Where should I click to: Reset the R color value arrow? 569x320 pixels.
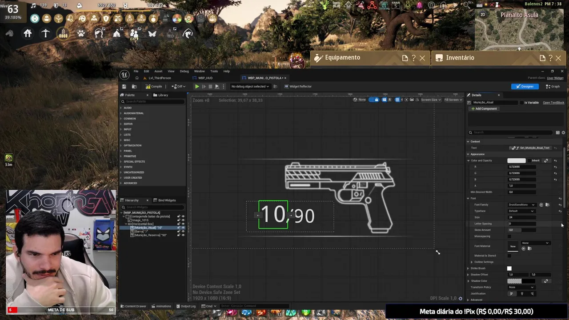pos(555,167)
